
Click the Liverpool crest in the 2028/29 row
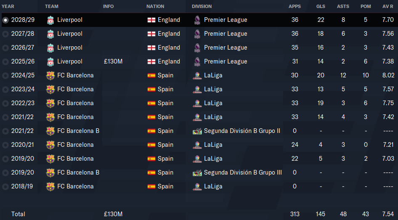[x=50, y=20]
